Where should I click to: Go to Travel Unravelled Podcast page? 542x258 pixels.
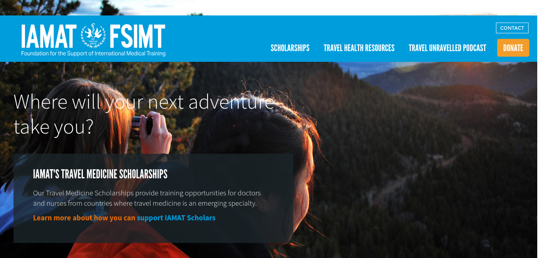(447, 48)
